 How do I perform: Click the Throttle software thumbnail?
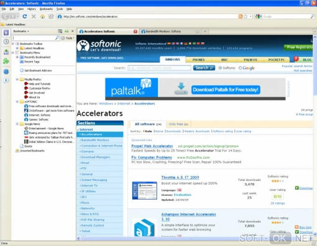click(144, 190)
